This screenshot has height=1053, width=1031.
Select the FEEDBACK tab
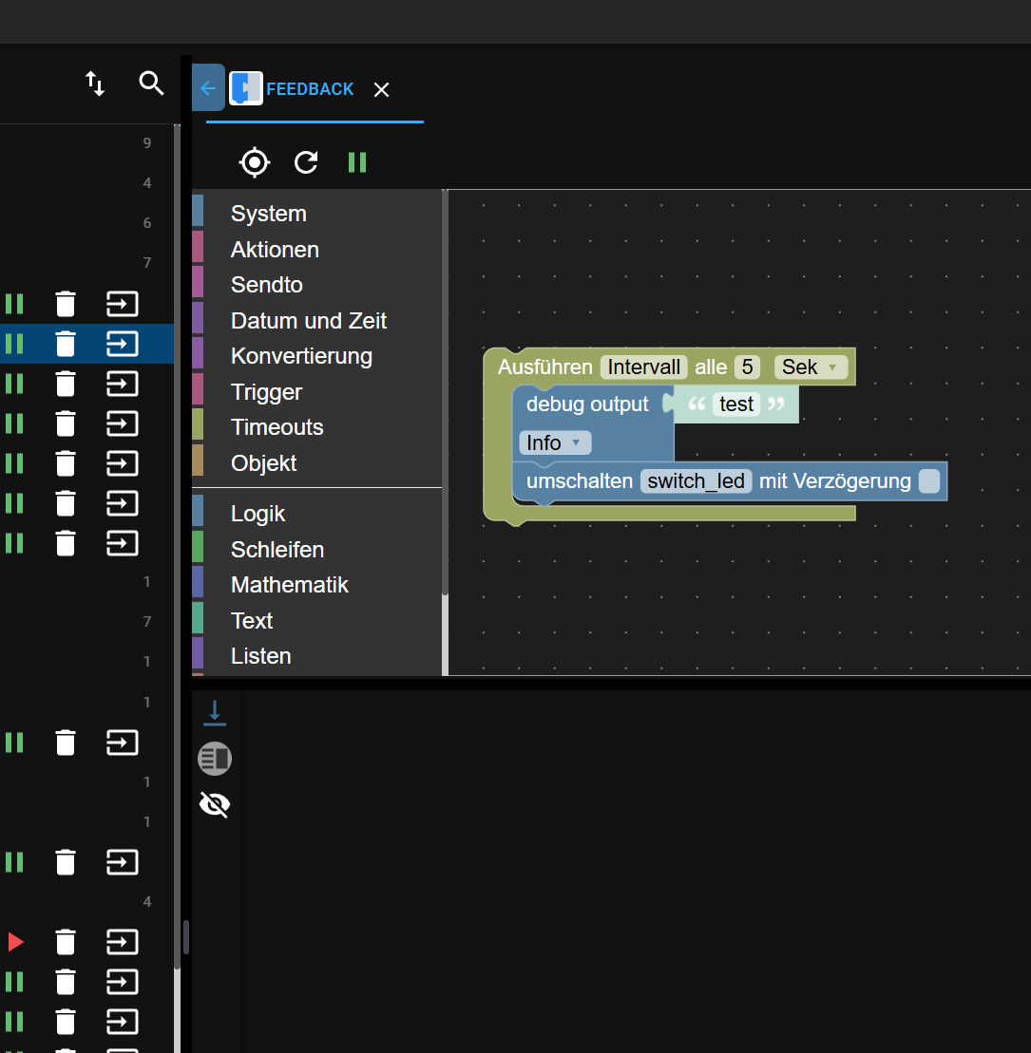tap(310, 89)
